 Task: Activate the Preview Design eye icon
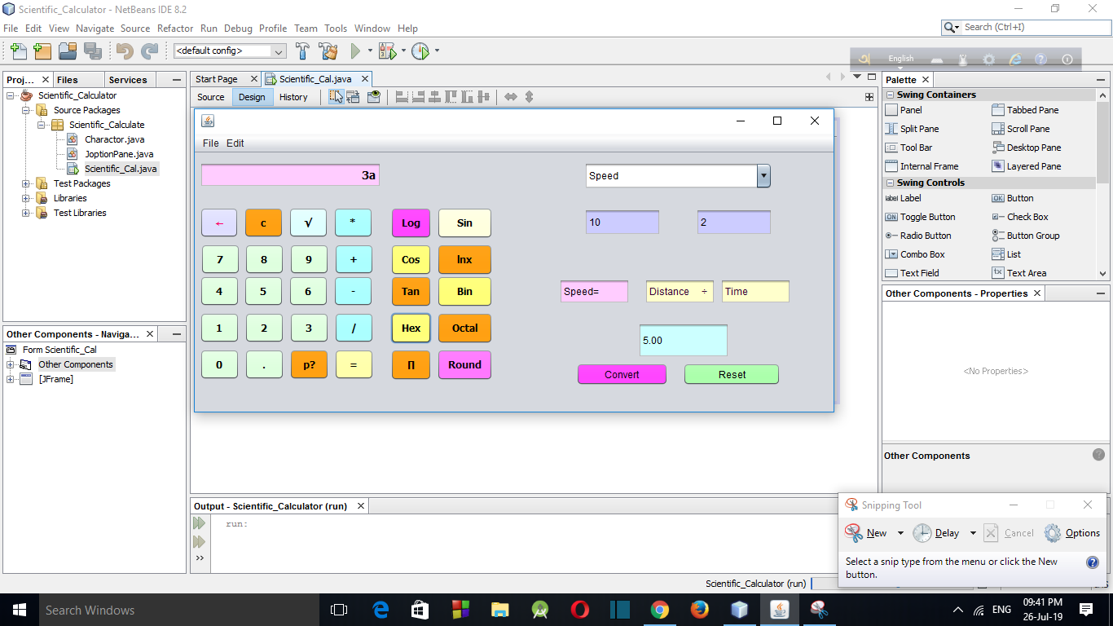(374, 96)
